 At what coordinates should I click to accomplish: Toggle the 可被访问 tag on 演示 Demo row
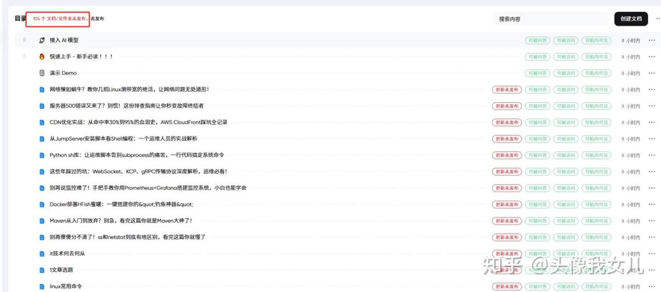(x=565, y=73)
